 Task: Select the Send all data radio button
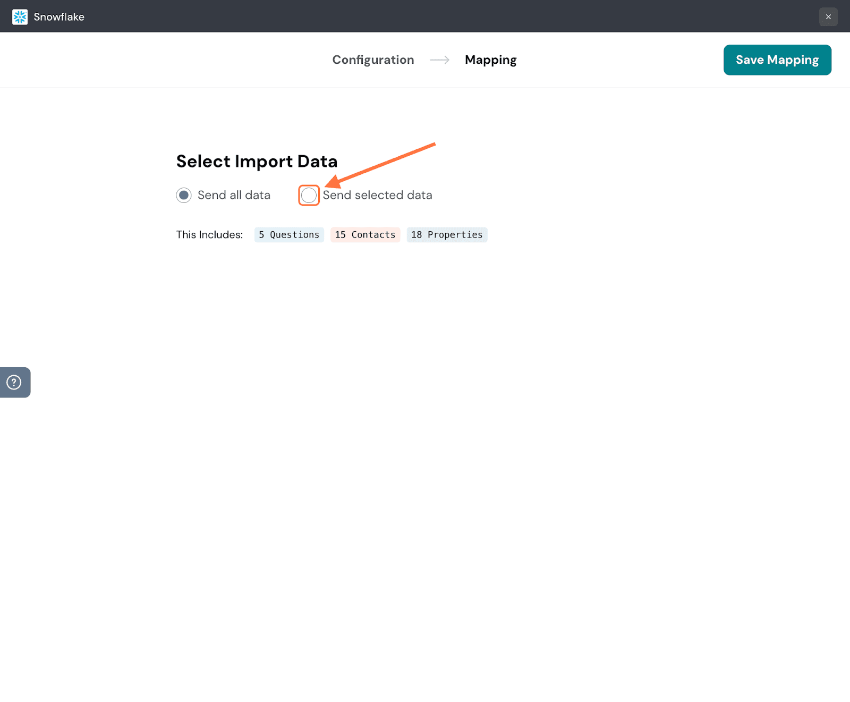coord(184,196)
